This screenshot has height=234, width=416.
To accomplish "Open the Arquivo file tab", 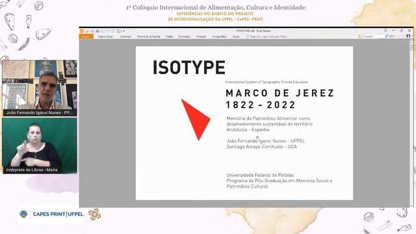I will 86,36.
